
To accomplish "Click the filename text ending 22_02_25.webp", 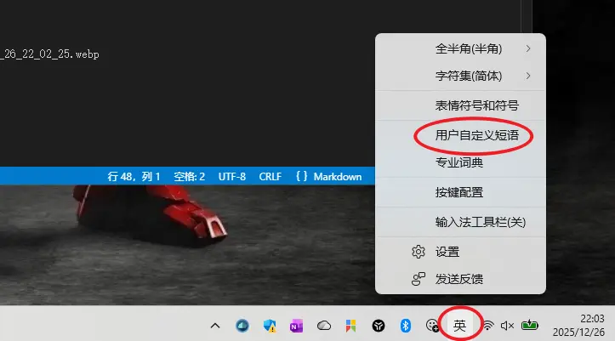I will click(50, 54).
